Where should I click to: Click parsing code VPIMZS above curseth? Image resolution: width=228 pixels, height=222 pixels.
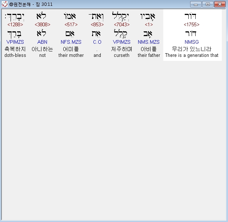click(121, 42)
